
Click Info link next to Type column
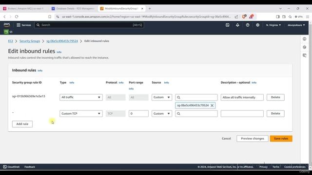(72, 83)
